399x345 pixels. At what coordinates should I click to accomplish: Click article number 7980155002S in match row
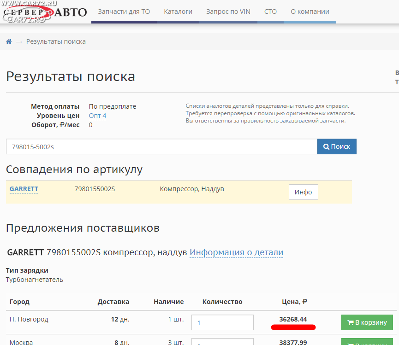[x=95, y=189]
